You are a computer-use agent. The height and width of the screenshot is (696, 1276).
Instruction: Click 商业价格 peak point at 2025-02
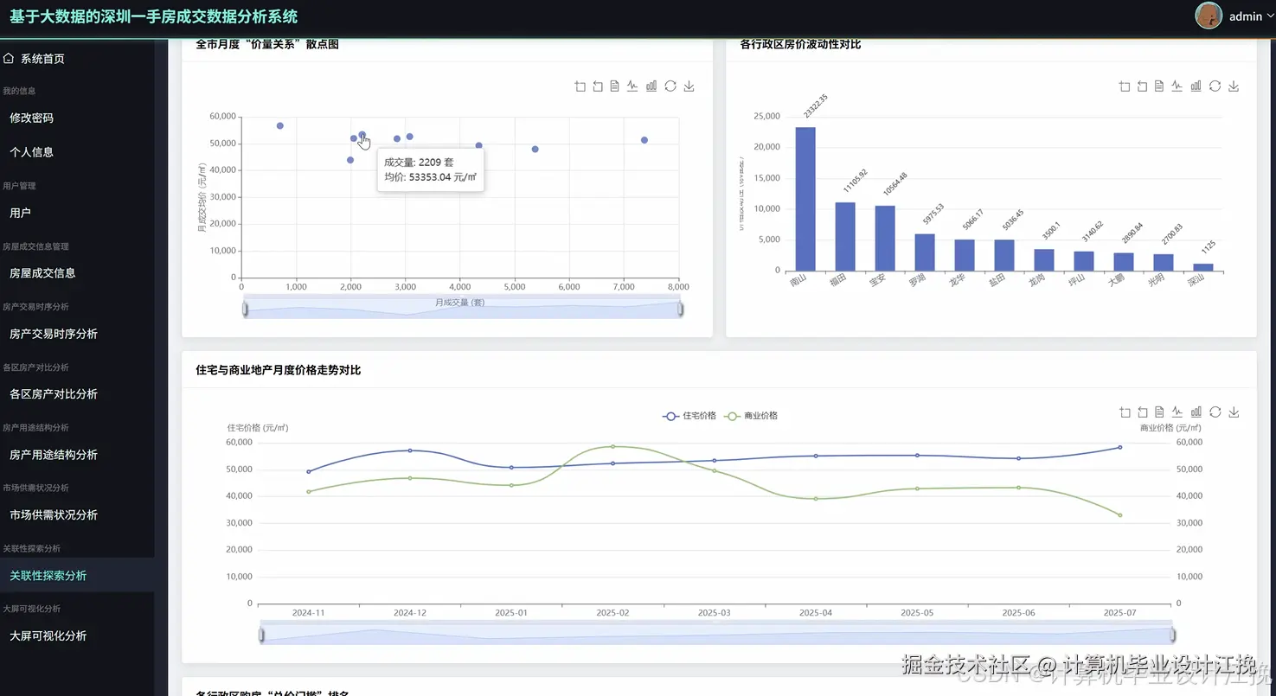pos(612,446)
